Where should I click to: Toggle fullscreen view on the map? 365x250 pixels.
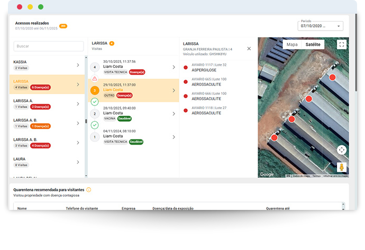342,45
